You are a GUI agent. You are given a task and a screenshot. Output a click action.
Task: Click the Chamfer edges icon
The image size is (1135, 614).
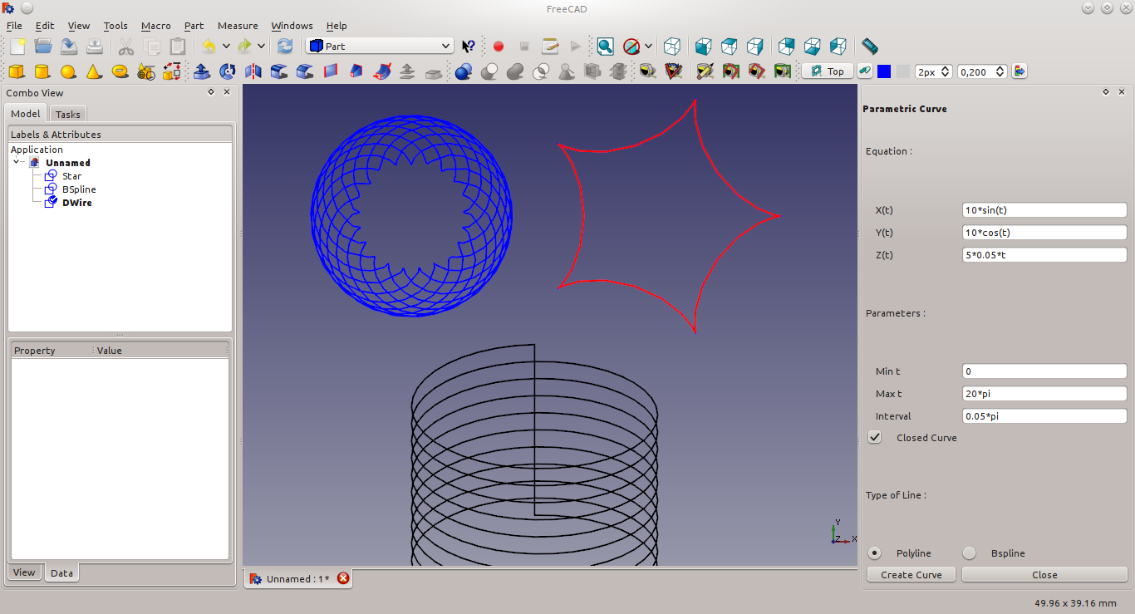(x=305, y=71)
